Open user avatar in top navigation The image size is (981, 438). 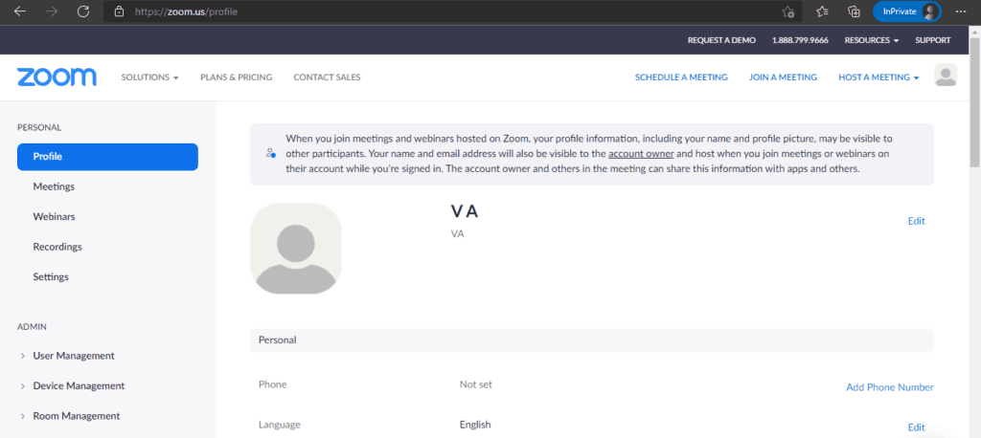[x=946, y=75]
